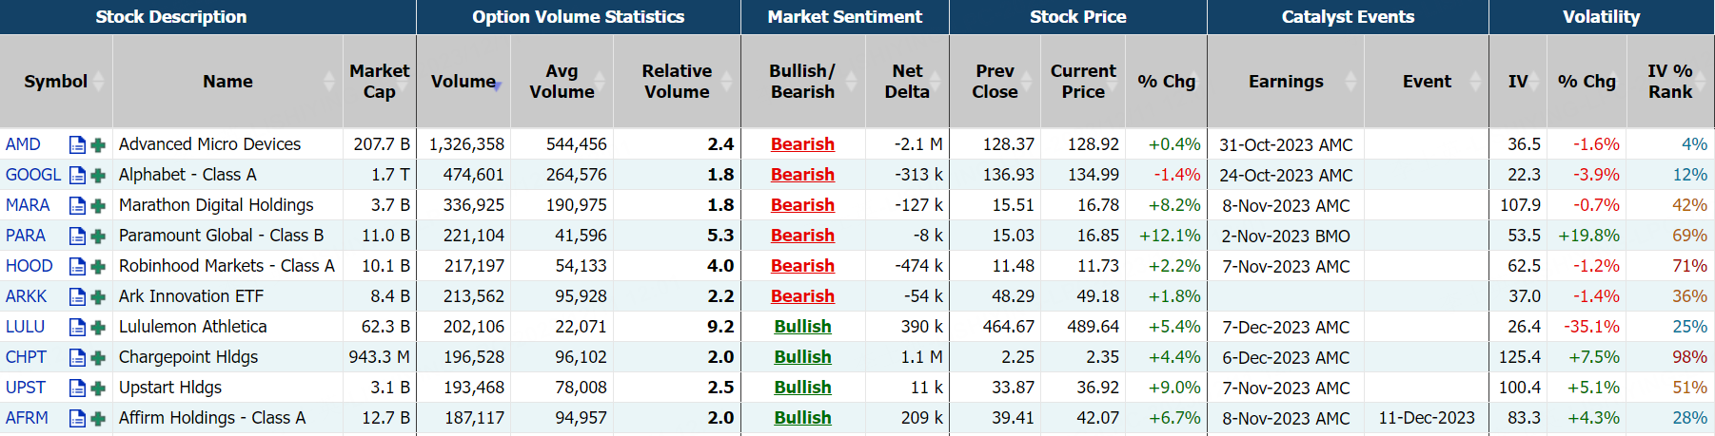Click the Bullish link for Lululemon Athletica
Viewport: 1715px width, 436px height.
[x=802, y=327]
